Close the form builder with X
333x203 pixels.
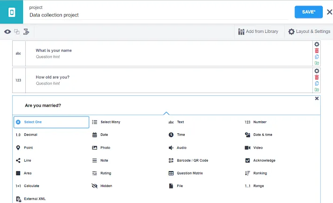pyautogui.click(x=329, y=12)
